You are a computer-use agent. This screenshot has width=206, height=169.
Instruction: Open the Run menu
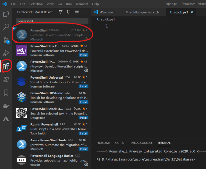(69, 4)
